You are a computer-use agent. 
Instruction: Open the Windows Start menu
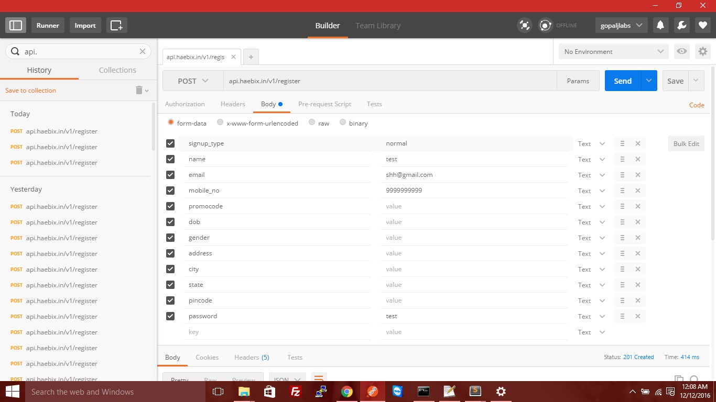click(12, 392)
